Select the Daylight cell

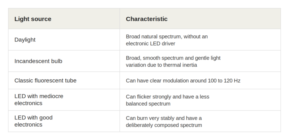(64, 40)
